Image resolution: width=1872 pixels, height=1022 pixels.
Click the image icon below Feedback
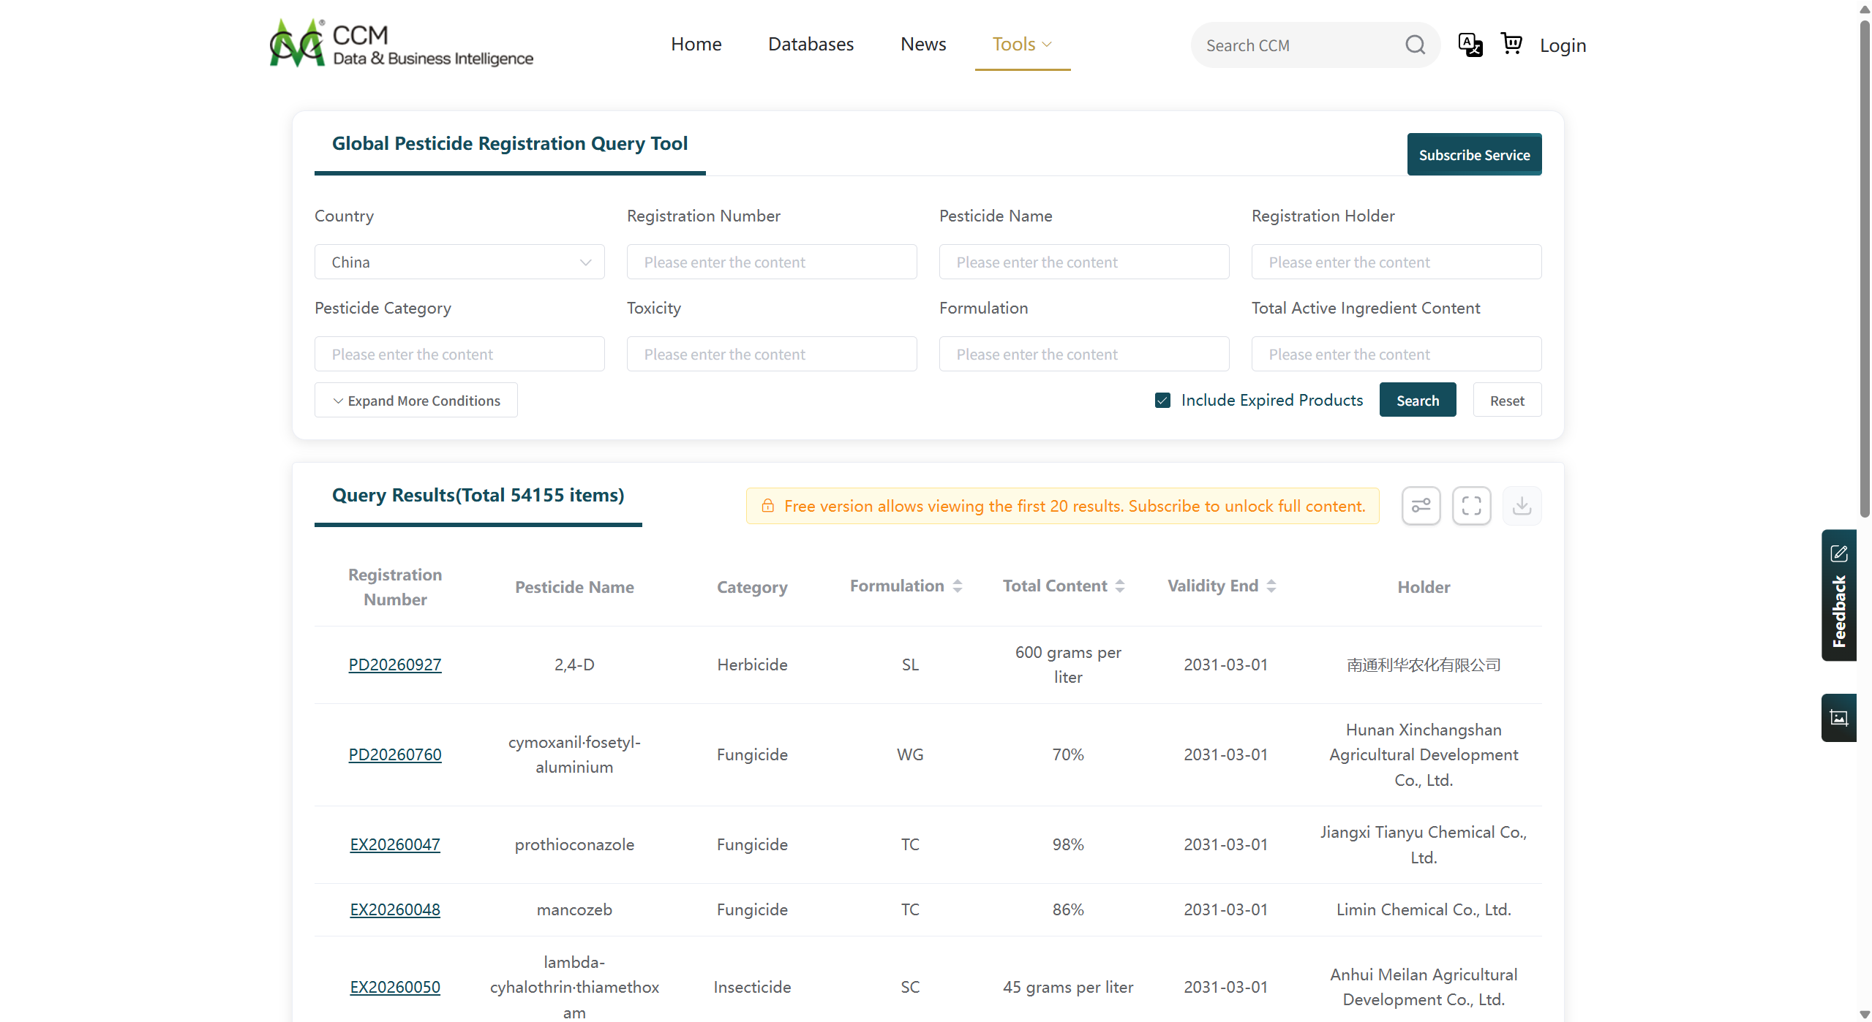(1838, 718)
